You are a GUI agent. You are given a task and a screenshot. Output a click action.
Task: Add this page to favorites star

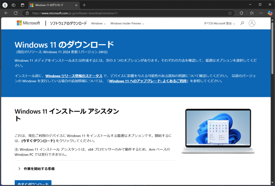pos(230,13)
